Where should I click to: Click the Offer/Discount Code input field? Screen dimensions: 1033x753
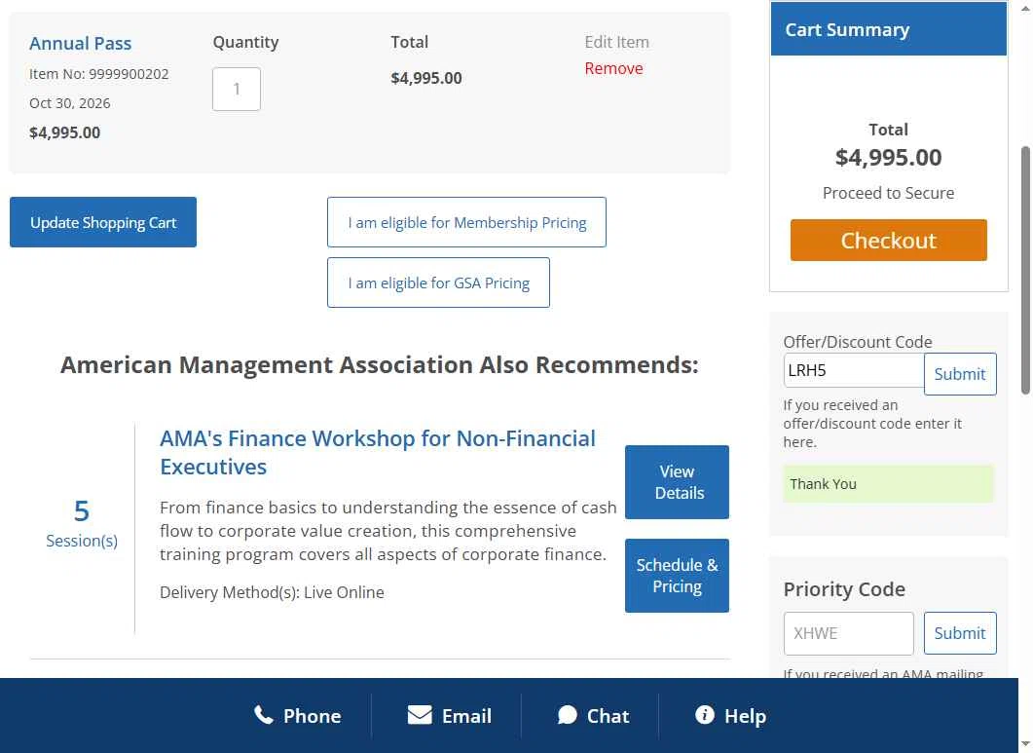point(854,370)
